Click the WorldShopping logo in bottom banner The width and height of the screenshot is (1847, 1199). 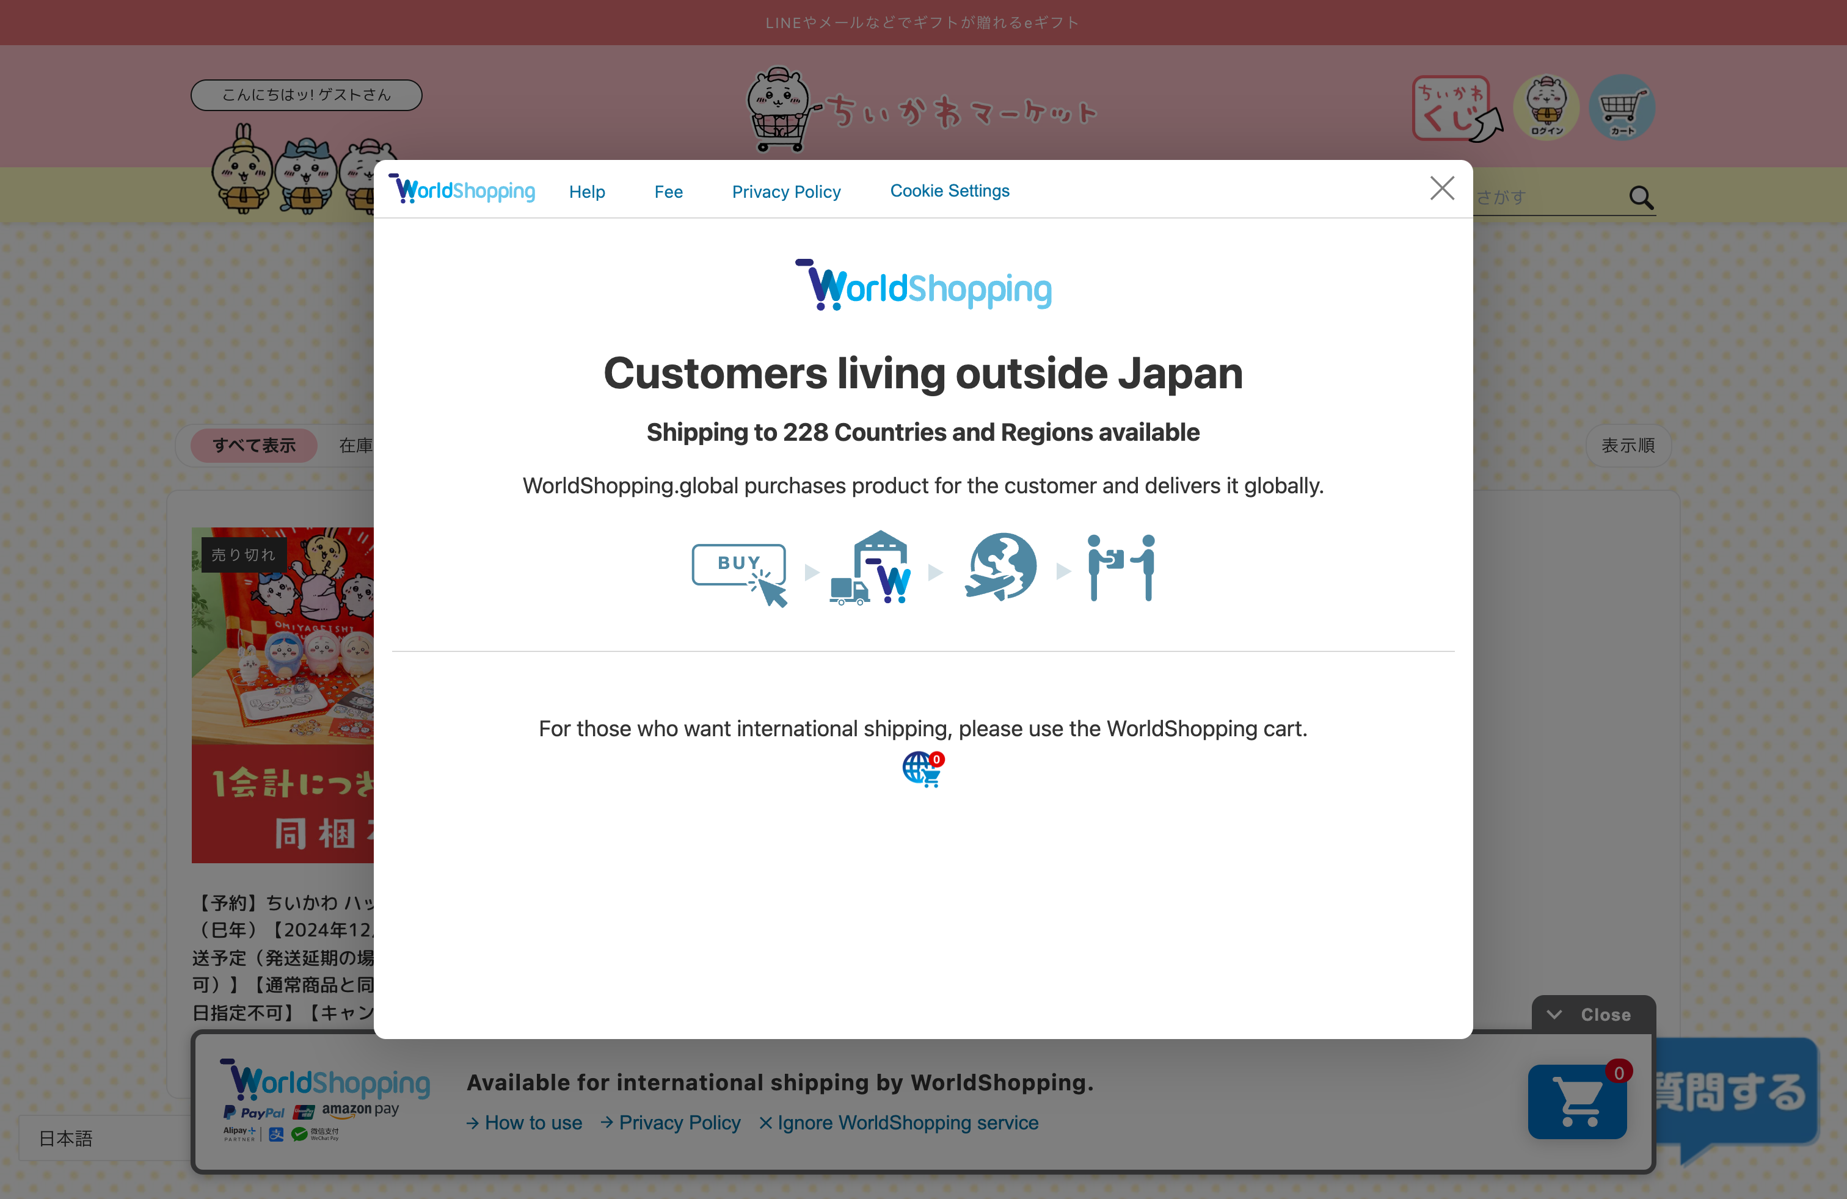(324, 1079)
